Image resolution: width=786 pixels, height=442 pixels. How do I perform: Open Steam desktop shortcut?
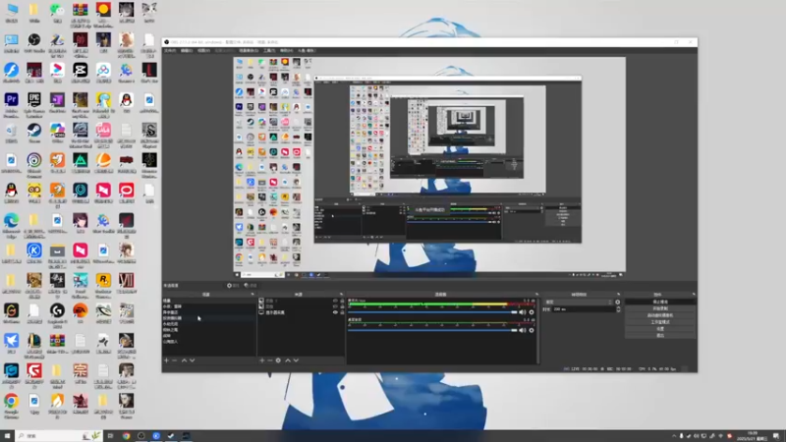(x=34, y=134)
